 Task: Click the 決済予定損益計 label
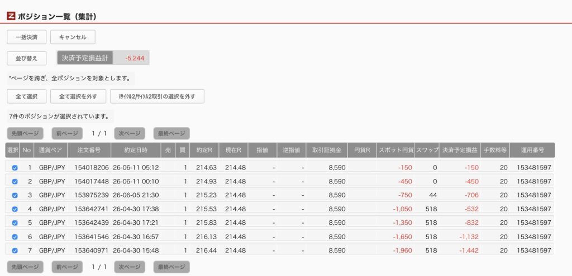(85, 58)
